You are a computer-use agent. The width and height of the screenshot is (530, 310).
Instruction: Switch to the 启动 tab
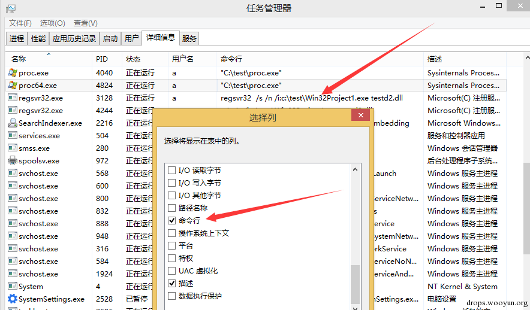click(110, 38)
